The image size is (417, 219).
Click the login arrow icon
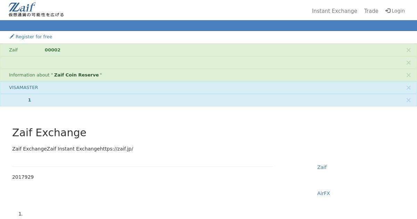[388, 11]
